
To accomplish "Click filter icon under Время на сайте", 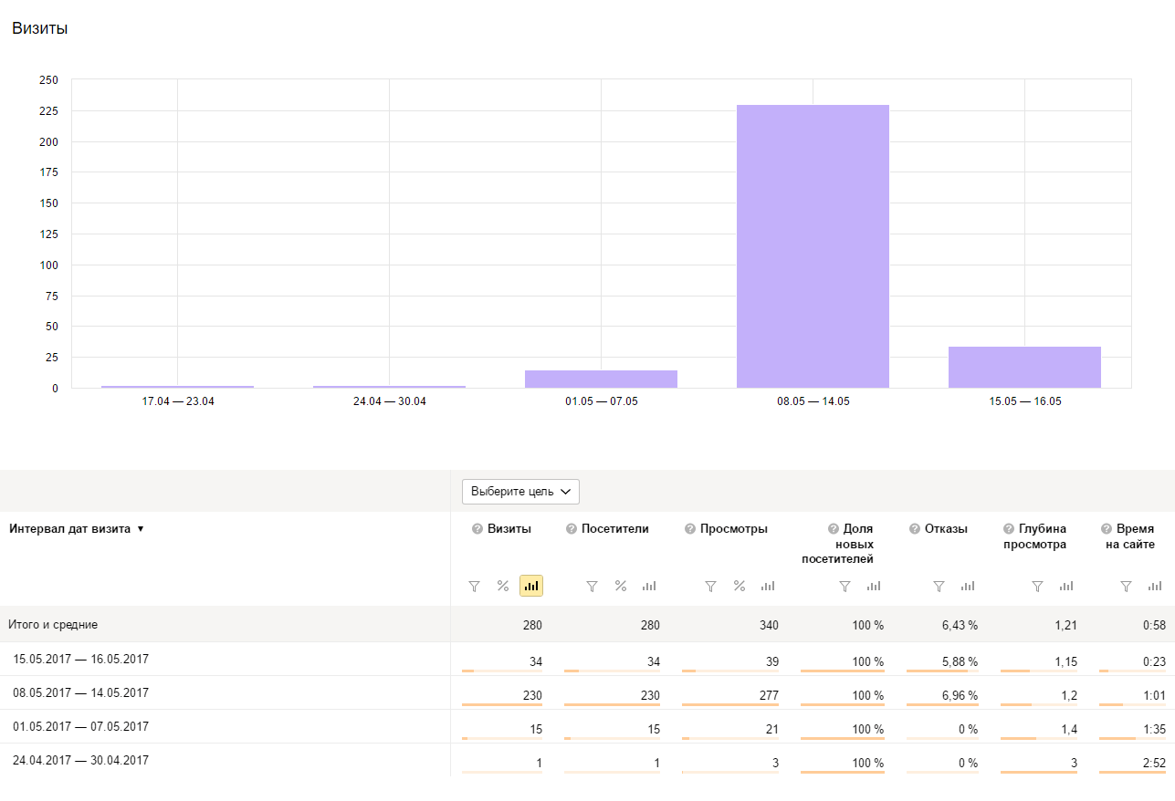I will [x=1127, y=586].
